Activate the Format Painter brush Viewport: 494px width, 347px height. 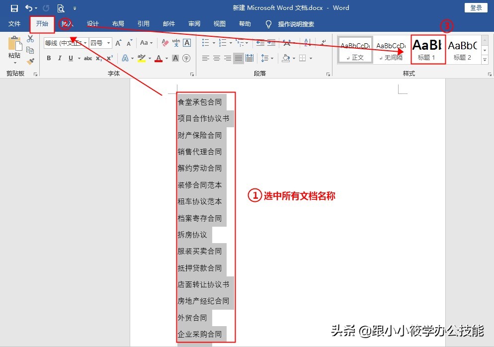pyautogui.click(x=30, y=62)
